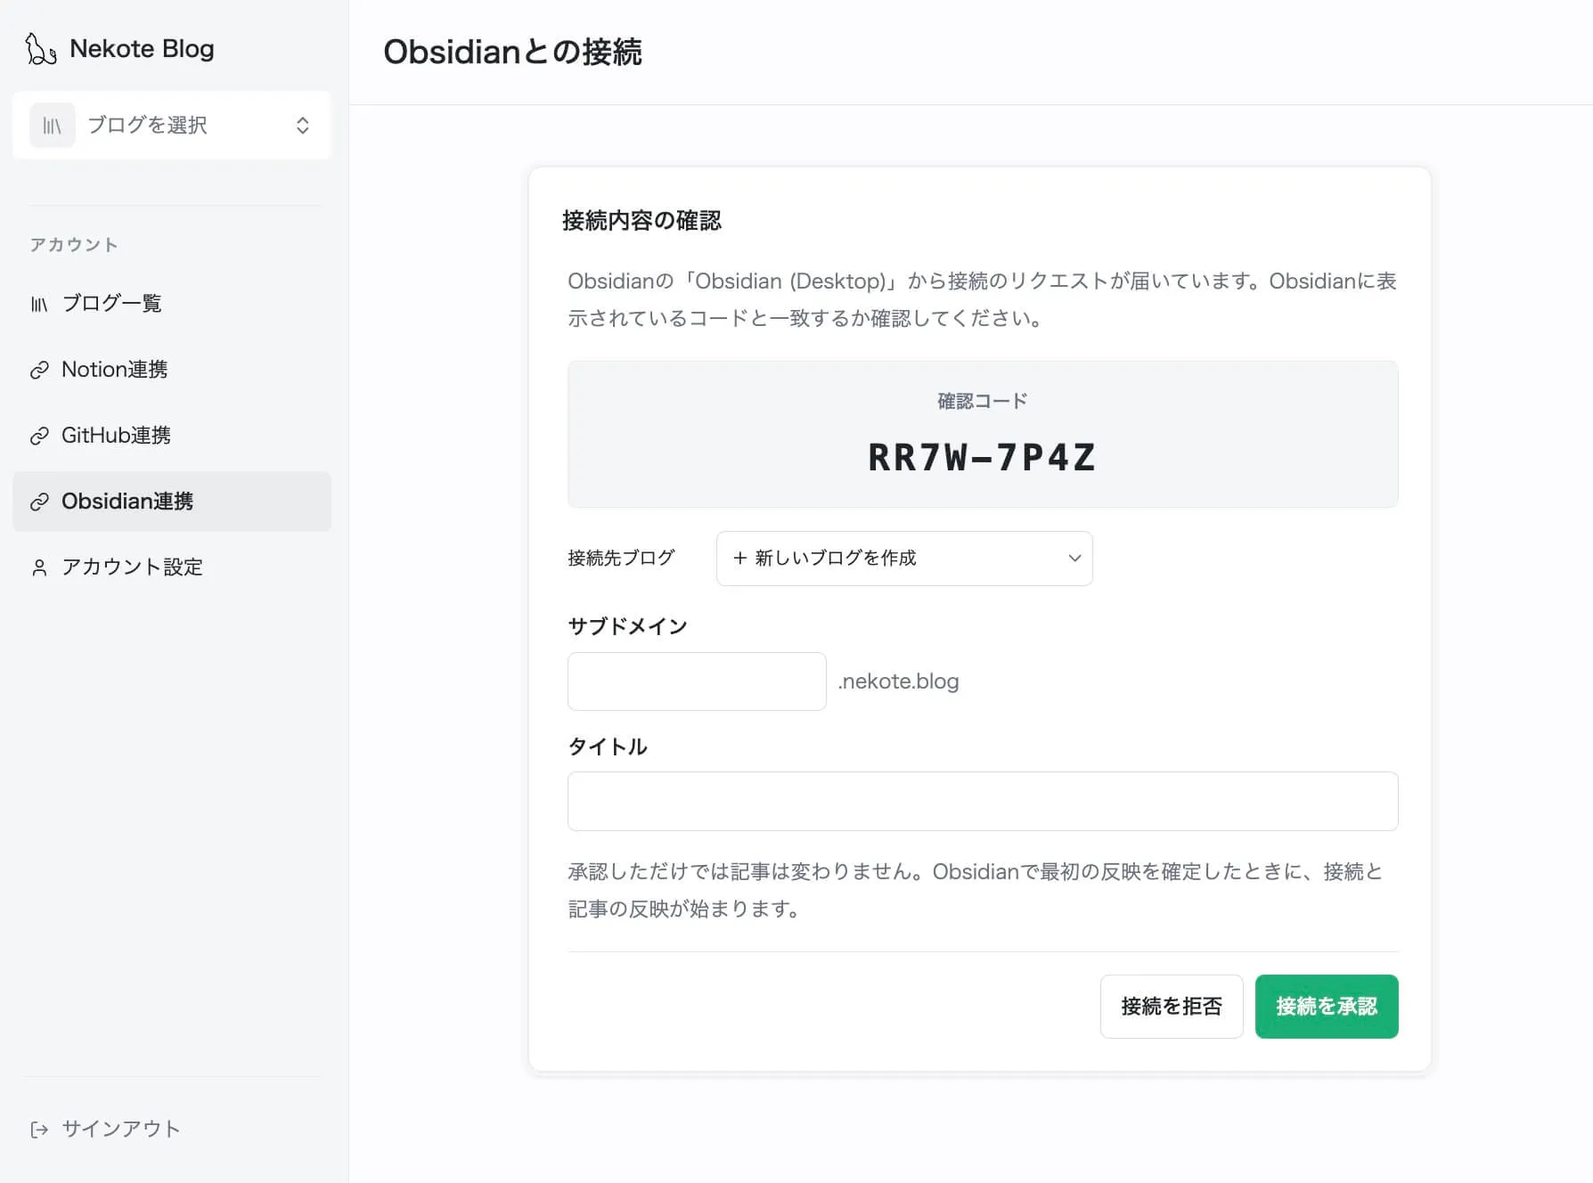Click the 確認コード label

pos(983,401)
